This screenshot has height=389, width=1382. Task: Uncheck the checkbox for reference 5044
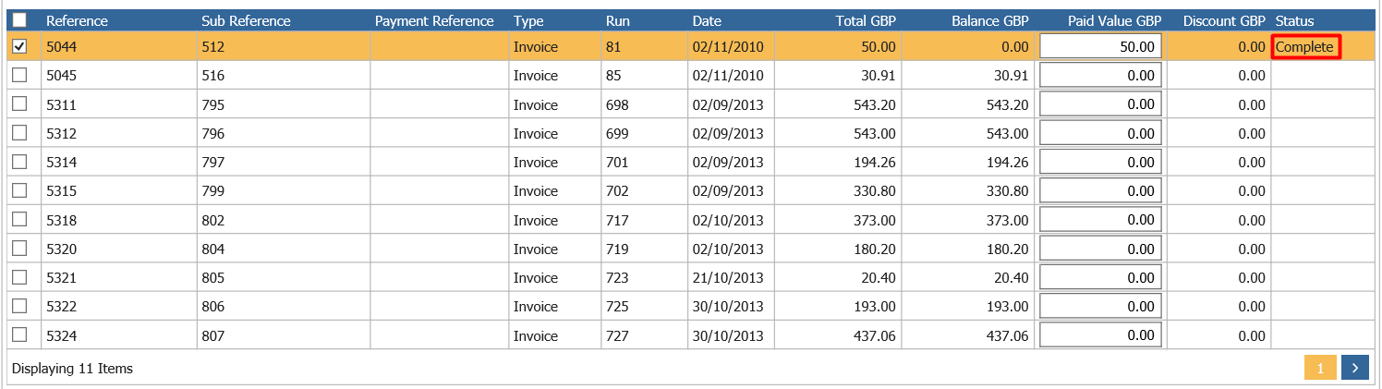tap(19, 46)
